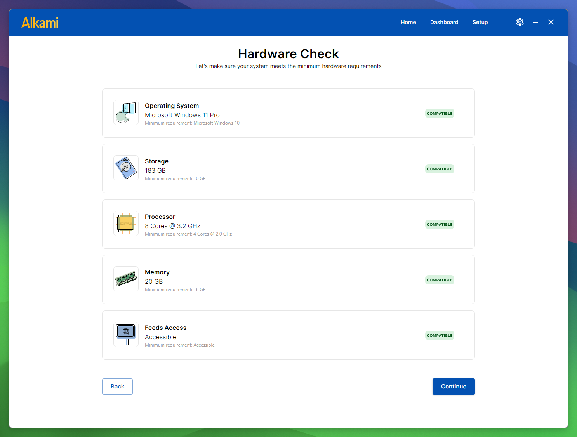
Task: Go to the Home menu item
Action: coord(408,22)
